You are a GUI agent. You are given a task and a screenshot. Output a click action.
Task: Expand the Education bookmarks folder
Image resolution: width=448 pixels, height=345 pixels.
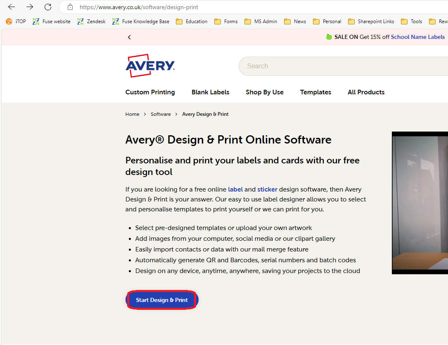tap(192, 22)
